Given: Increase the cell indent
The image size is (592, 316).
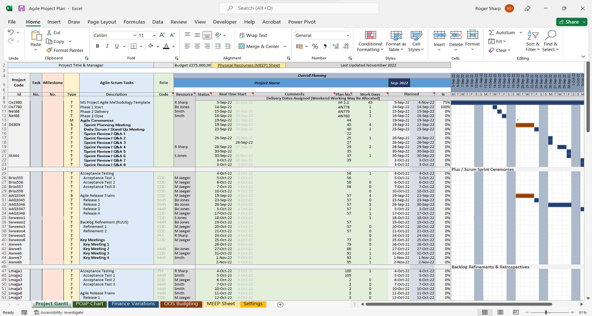Looking at the screenshot, I should 228,46.
